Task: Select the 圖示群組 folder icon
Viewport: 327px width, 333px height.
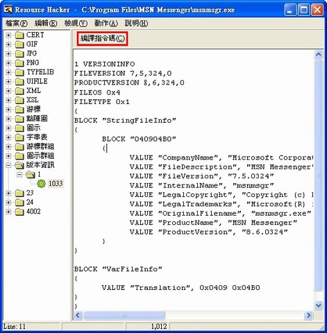Action: (x=19, y=156)
